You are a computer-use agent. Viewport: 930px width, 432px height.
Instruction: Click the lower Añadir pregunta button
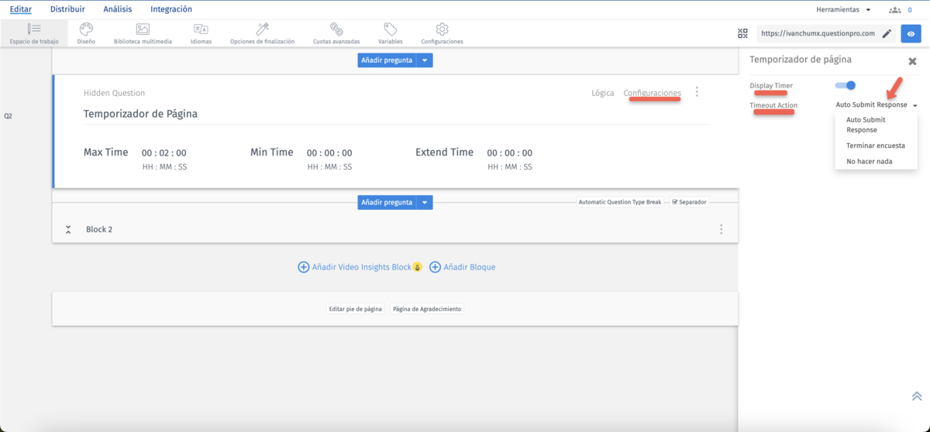[387, 202]
